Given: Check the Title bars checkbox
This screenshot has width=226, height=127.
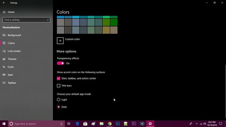Looking at the screenshot, I should pyautogui.click(x=59, y=85).
